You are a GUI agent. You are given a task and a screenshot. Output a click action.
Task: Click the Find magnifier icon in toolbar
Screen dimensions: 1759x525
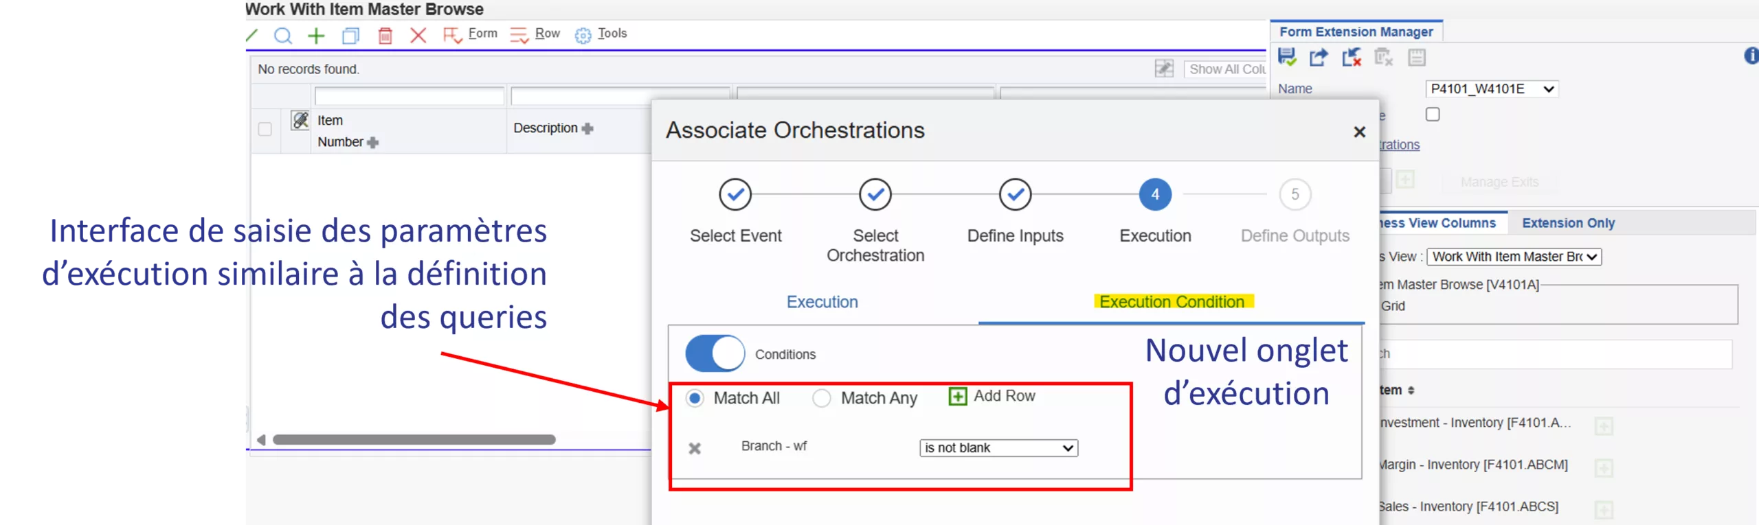(x=282, y=35)
